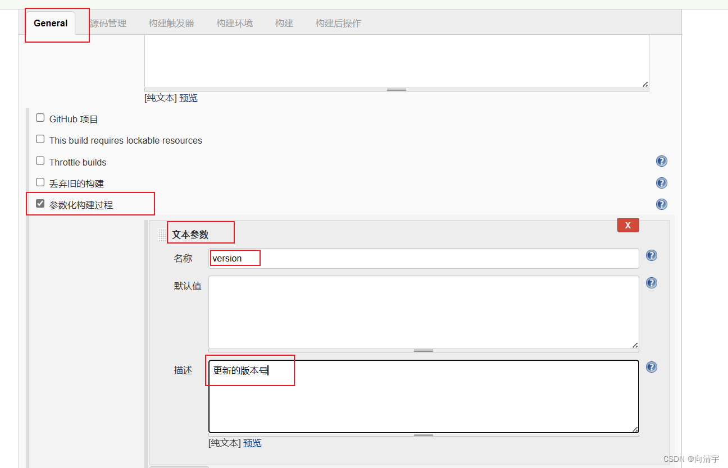Open the 构建触发器 tab
728x468 pixels.
pos(171,24)
